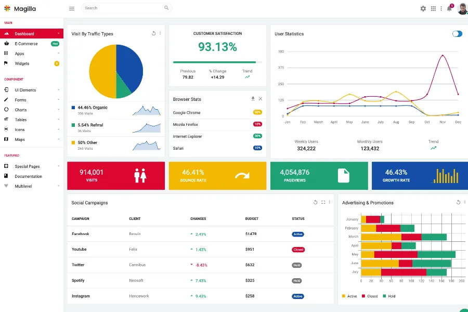Click the Magilla logo link

click(21, 8)
